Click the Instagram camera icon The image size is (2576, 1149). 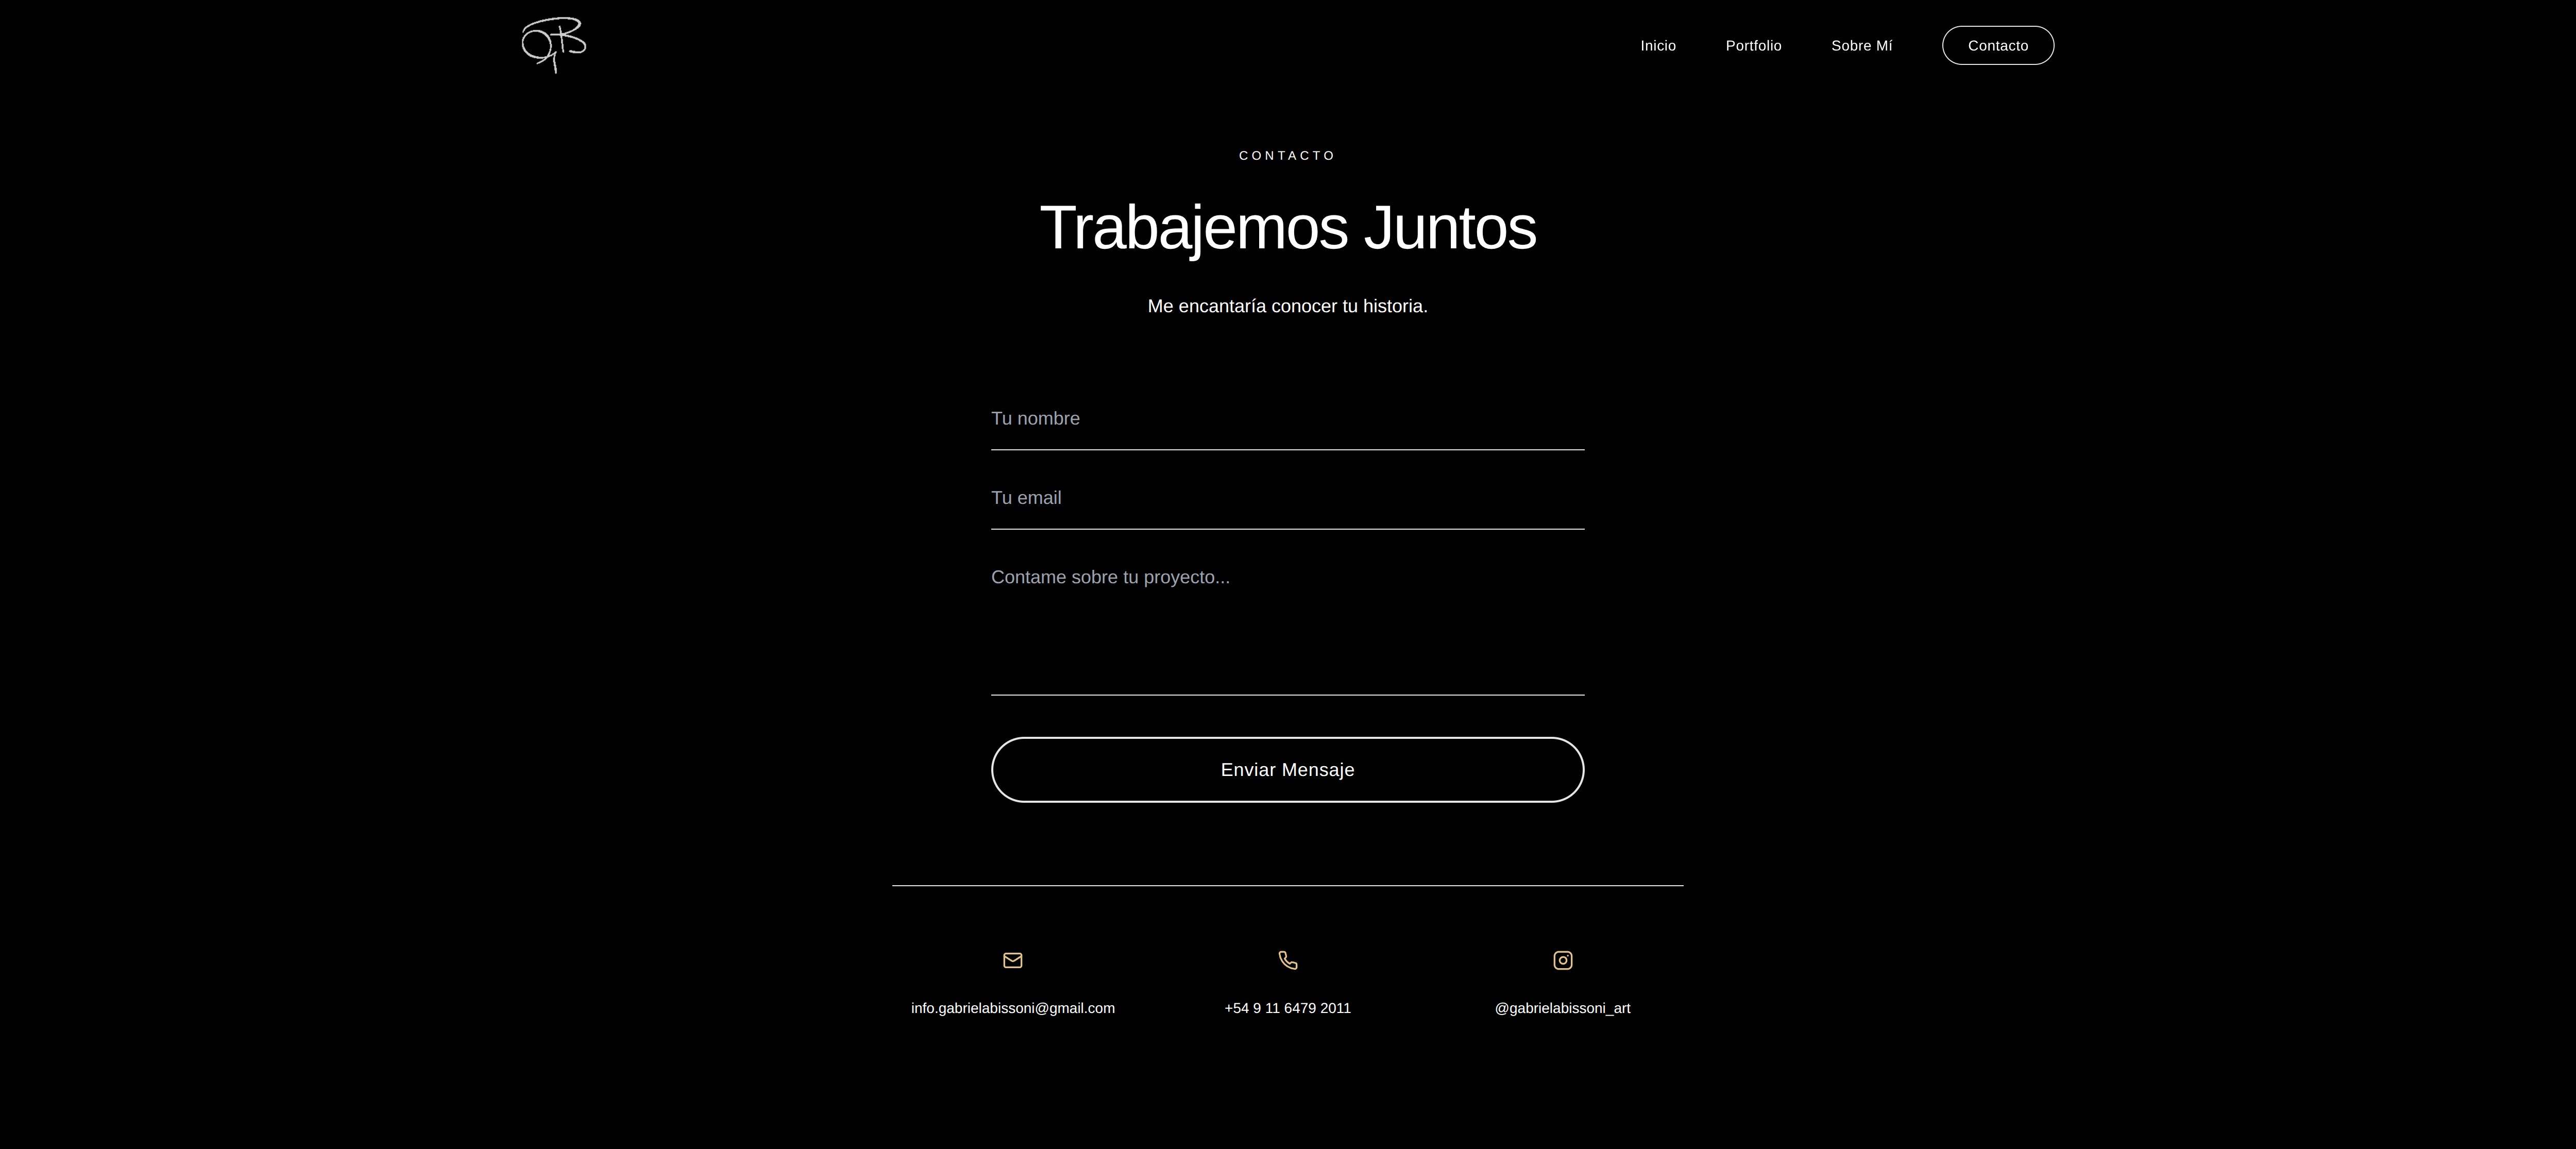click(1562, 960)
